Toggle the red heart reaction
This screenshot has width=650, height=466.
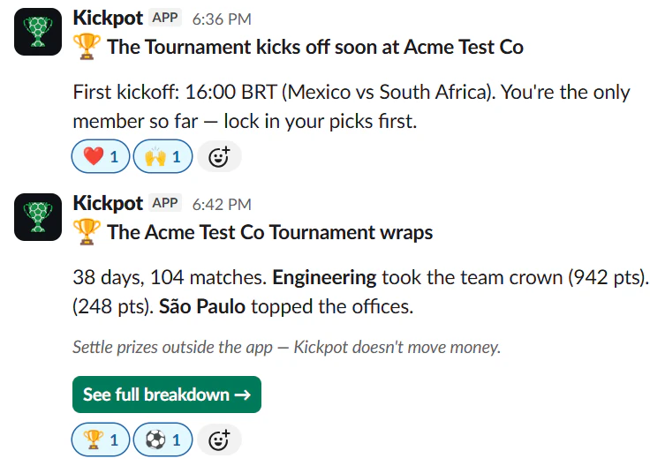pyautogui.click(x=101, y=156)
